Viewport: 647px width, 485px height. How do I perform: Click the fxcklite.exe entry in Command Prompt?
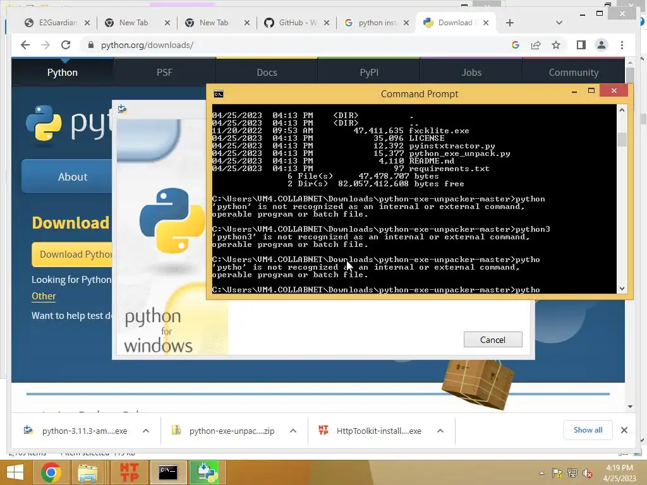tap(439, 131)
